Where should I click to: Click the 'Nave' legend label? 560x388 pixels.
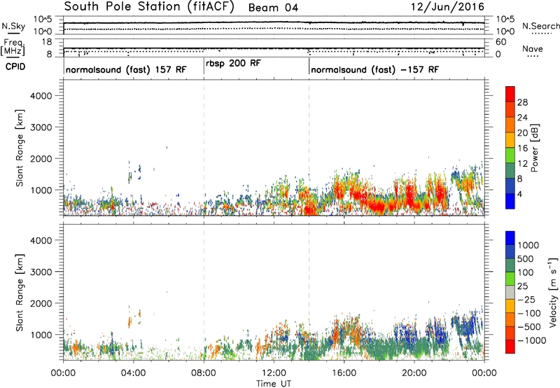533,49
